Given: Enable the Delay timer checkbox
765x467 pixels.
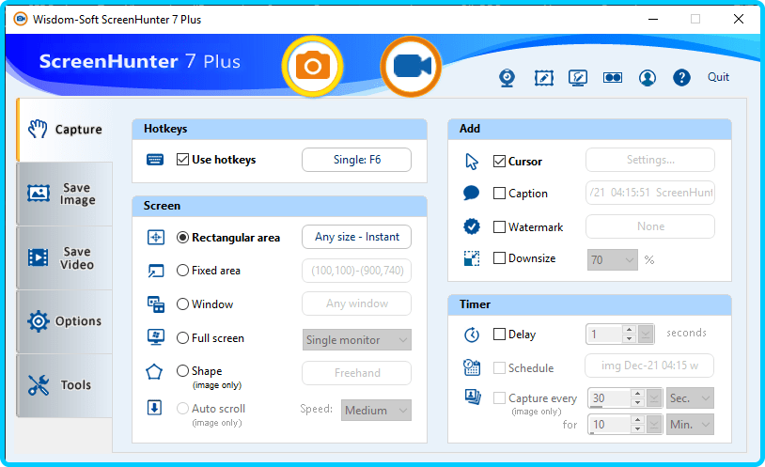Looking at the screenshot, I should pyautogui.click(x=499, y=335).
